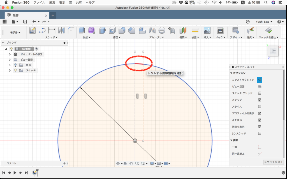
Task: Select the Extrude tool
Action: (82, 30)
